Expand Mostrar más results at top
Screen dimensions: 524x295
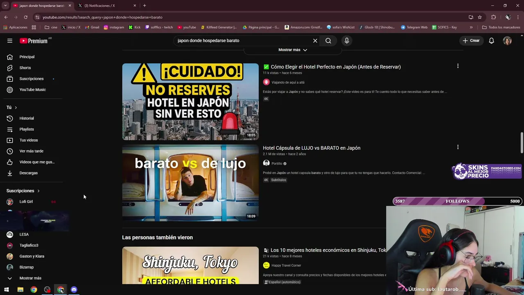pyautogui.click(x=293, y=50)
